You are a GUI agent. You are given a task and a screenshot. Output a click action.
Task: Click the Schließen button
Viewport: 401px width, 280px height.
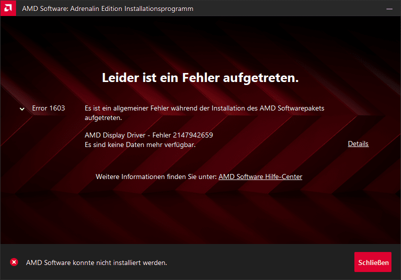(373, 262)
